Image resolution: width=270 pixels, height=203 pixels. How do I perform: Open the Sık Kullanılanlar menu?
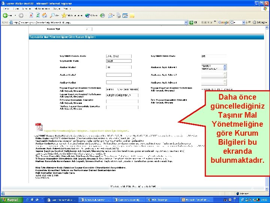(x=42, y=8)
